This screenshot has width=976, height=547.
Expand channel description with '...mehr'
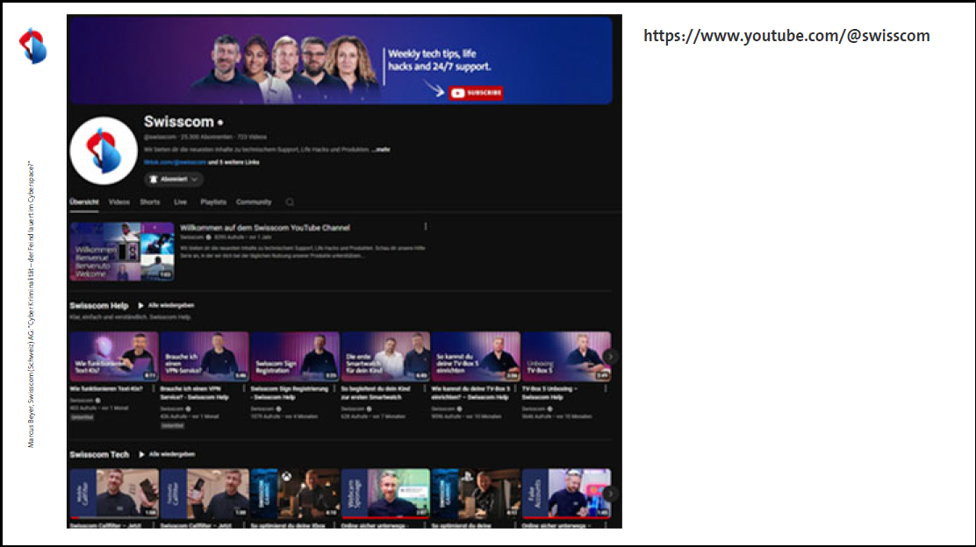click(381, 150)
